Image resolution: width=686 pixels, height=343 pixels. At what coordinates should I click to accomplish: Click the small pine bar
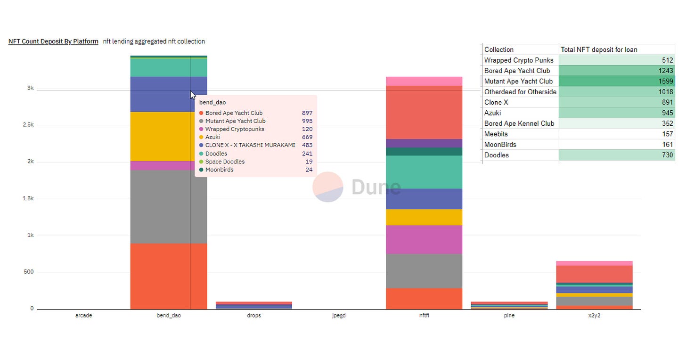click(509, 305)
